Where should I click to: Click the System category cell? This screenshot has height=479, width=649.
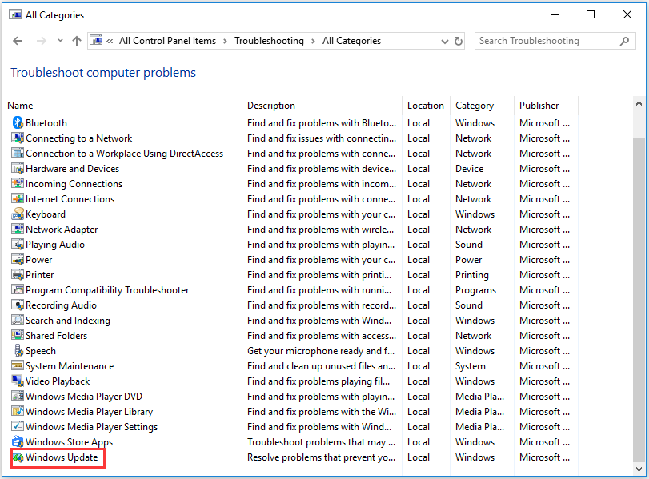471,366
